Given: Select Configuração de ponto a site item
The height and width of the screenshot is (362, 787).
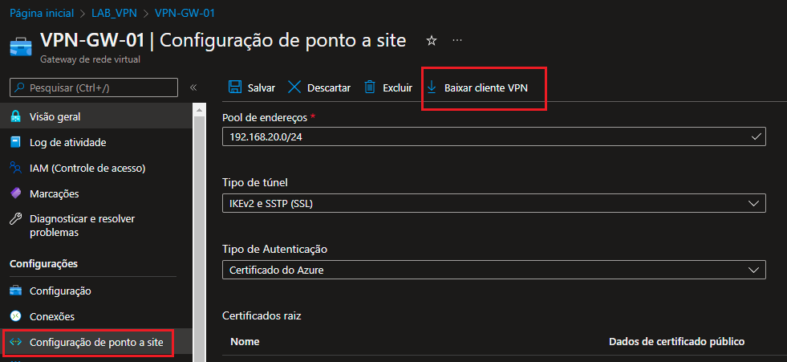Looking at the screenshot, I should coord(95,343).
